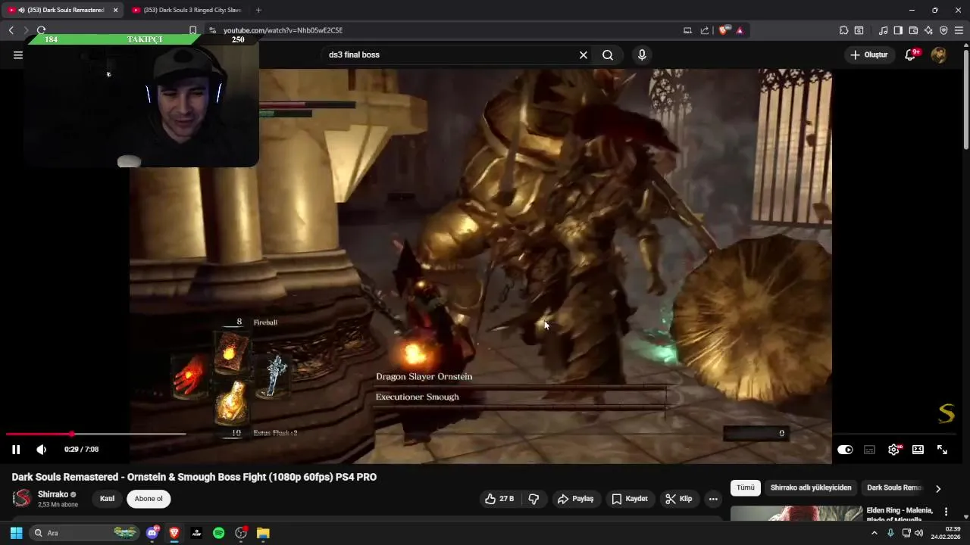Open more actions three-dot menu under video
This screenshot has width=970, height=545.
713,499
